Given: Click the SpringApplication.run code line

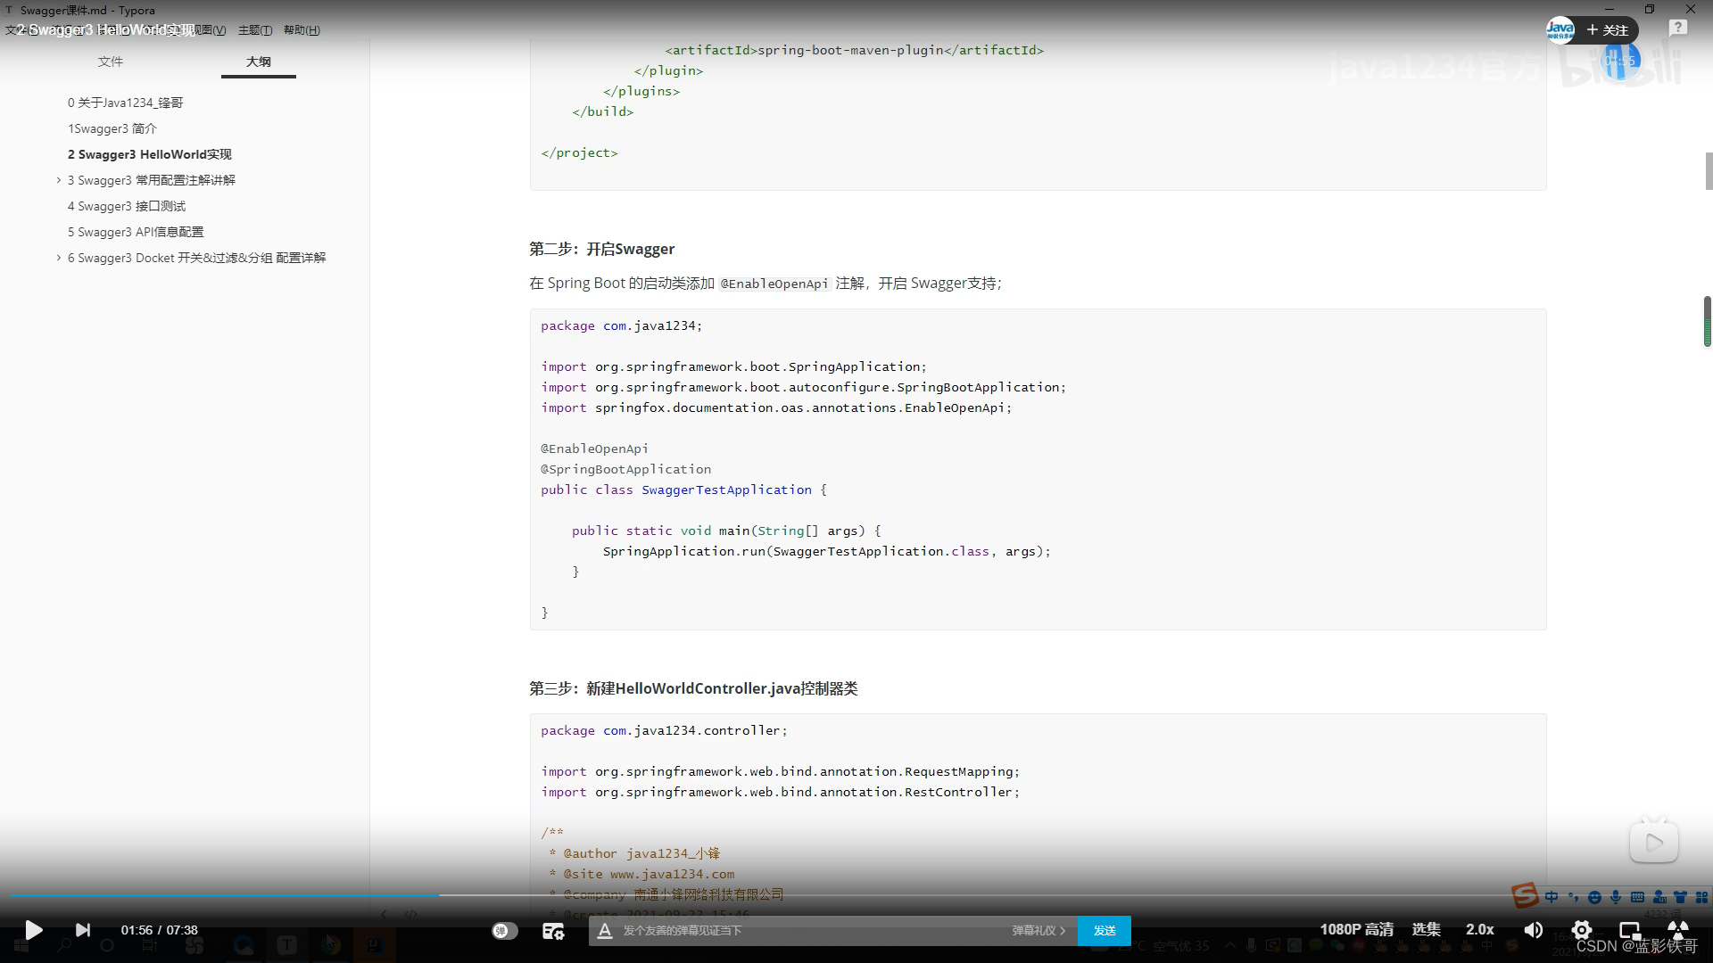Looking at the screenshot, I should [826, 551].
